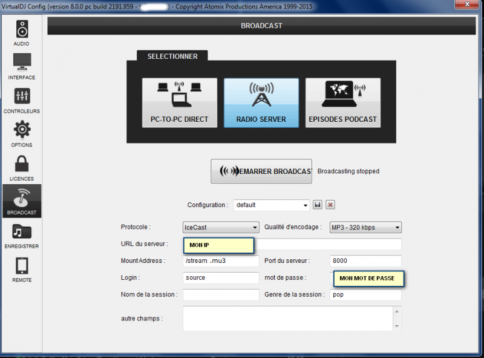Open the Audio settings section

(22, 33)
